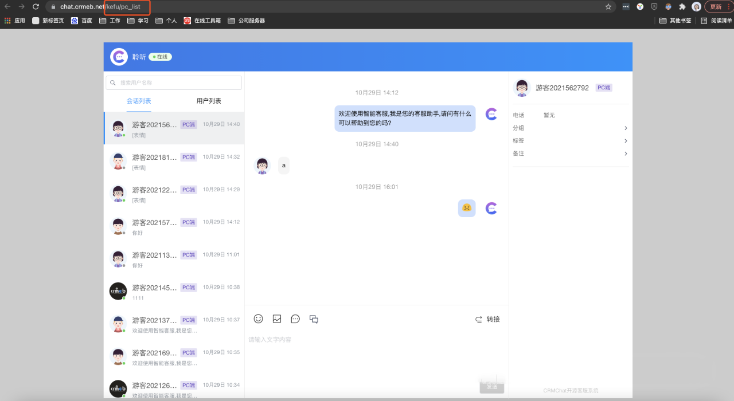
Task: Open the emoji picker in chat toolbar
Action: 259,319
